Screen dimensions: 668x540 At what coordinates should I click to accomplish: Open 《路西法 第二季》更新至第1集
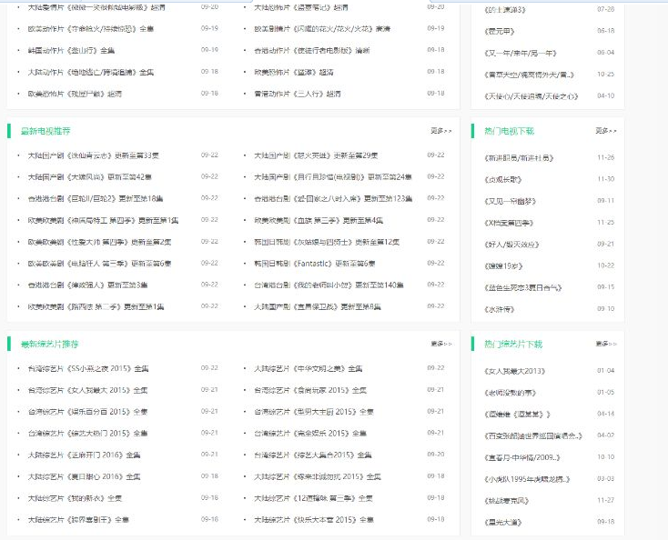96,306
